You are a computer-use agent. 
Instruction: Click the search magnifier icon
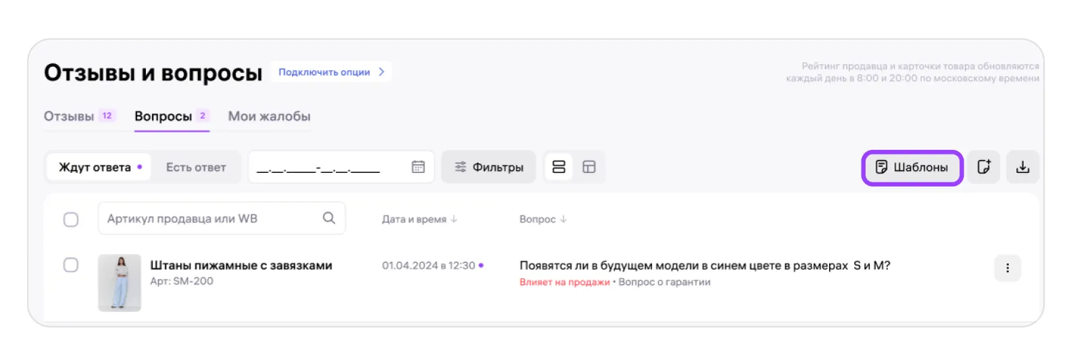point(329,218)
